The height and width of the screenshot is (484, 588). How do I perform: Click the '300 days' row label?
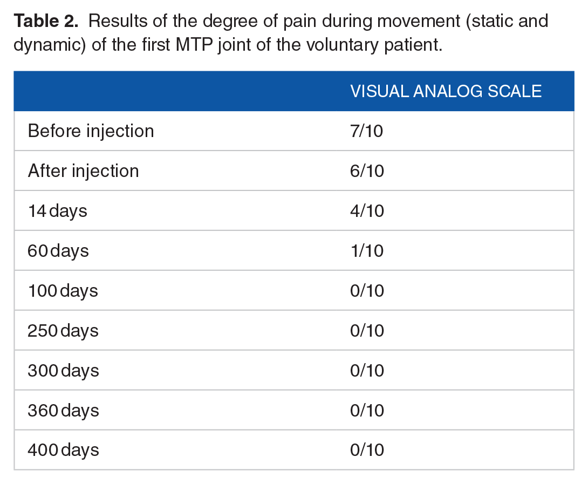[63, 371]
